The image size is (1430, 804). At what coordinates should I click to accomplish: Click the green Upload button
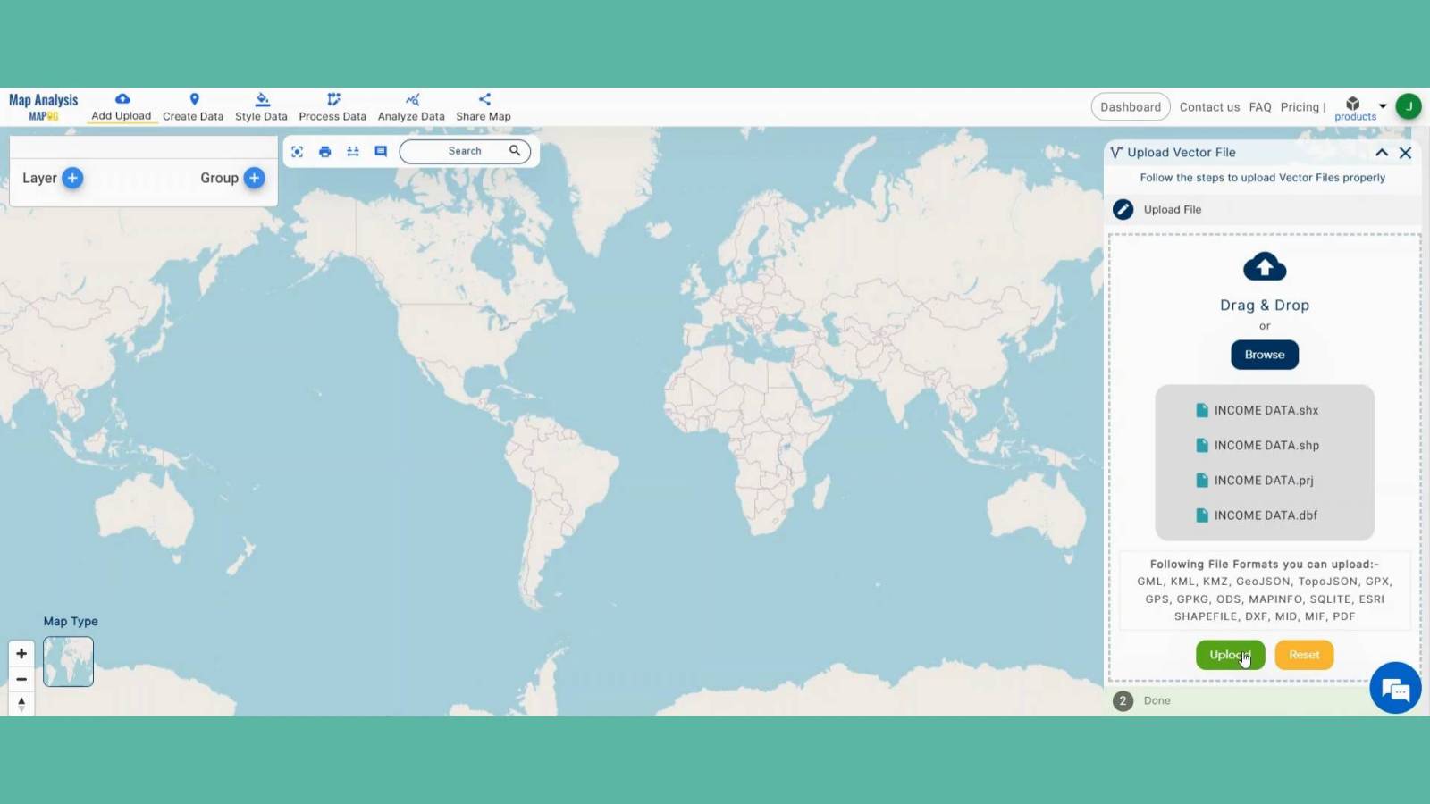click(1230, 655)
